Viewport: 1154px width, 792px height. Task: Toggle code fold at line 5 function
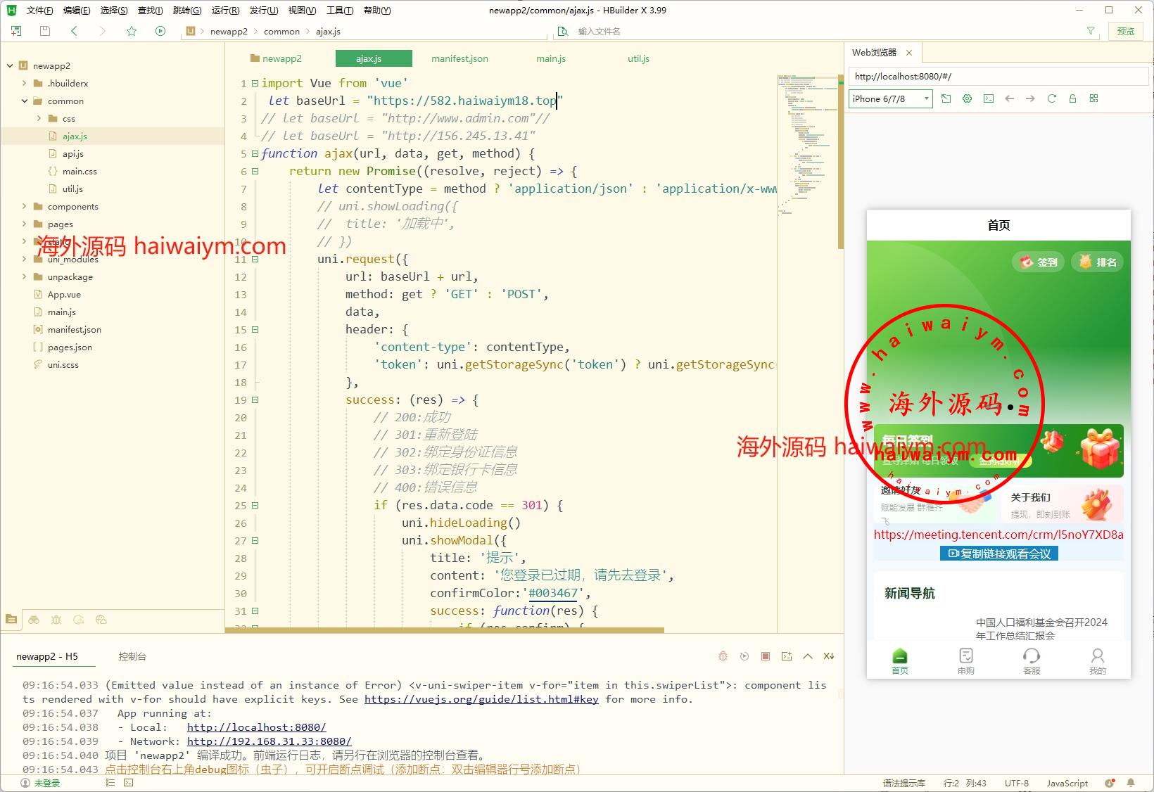pyautogui.click(x=255, y=153)
